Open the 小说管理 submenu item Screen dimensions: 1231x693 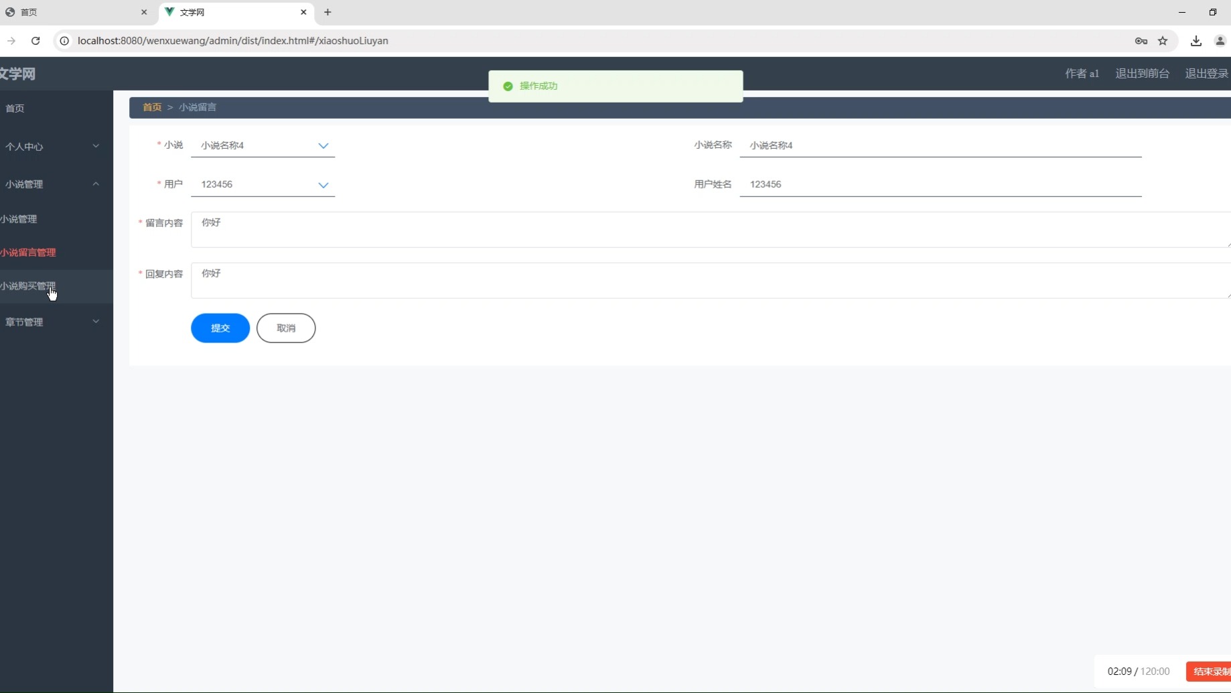pos(56,219)
